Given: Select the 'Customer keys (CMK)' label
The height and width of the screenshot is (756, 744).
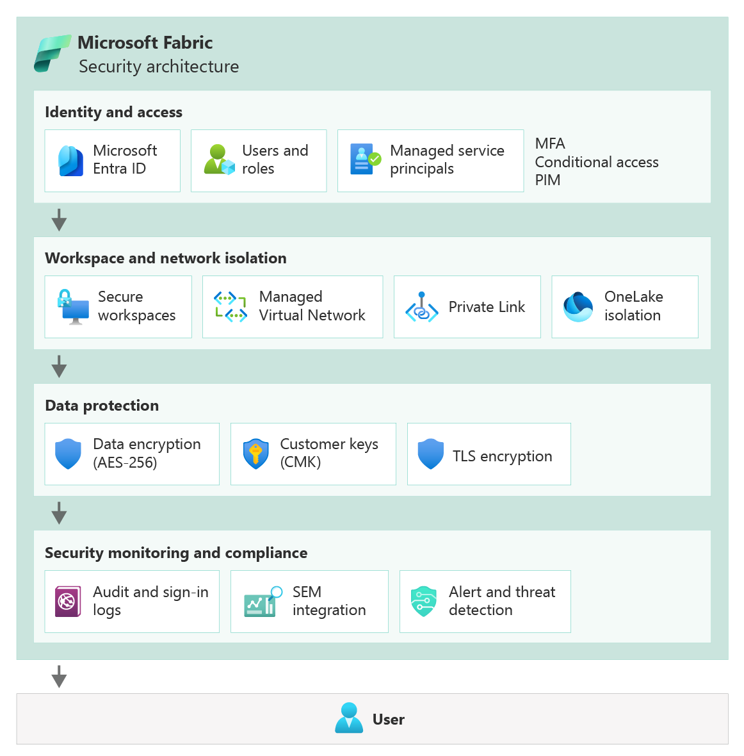Looking at the screenshot, I should (x=329, y=453).
